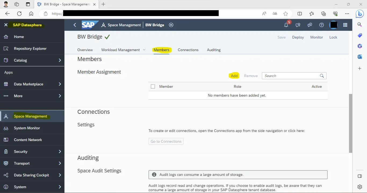Click the Role column header
This screenshot has width=367, height=193.
point(238,86)
